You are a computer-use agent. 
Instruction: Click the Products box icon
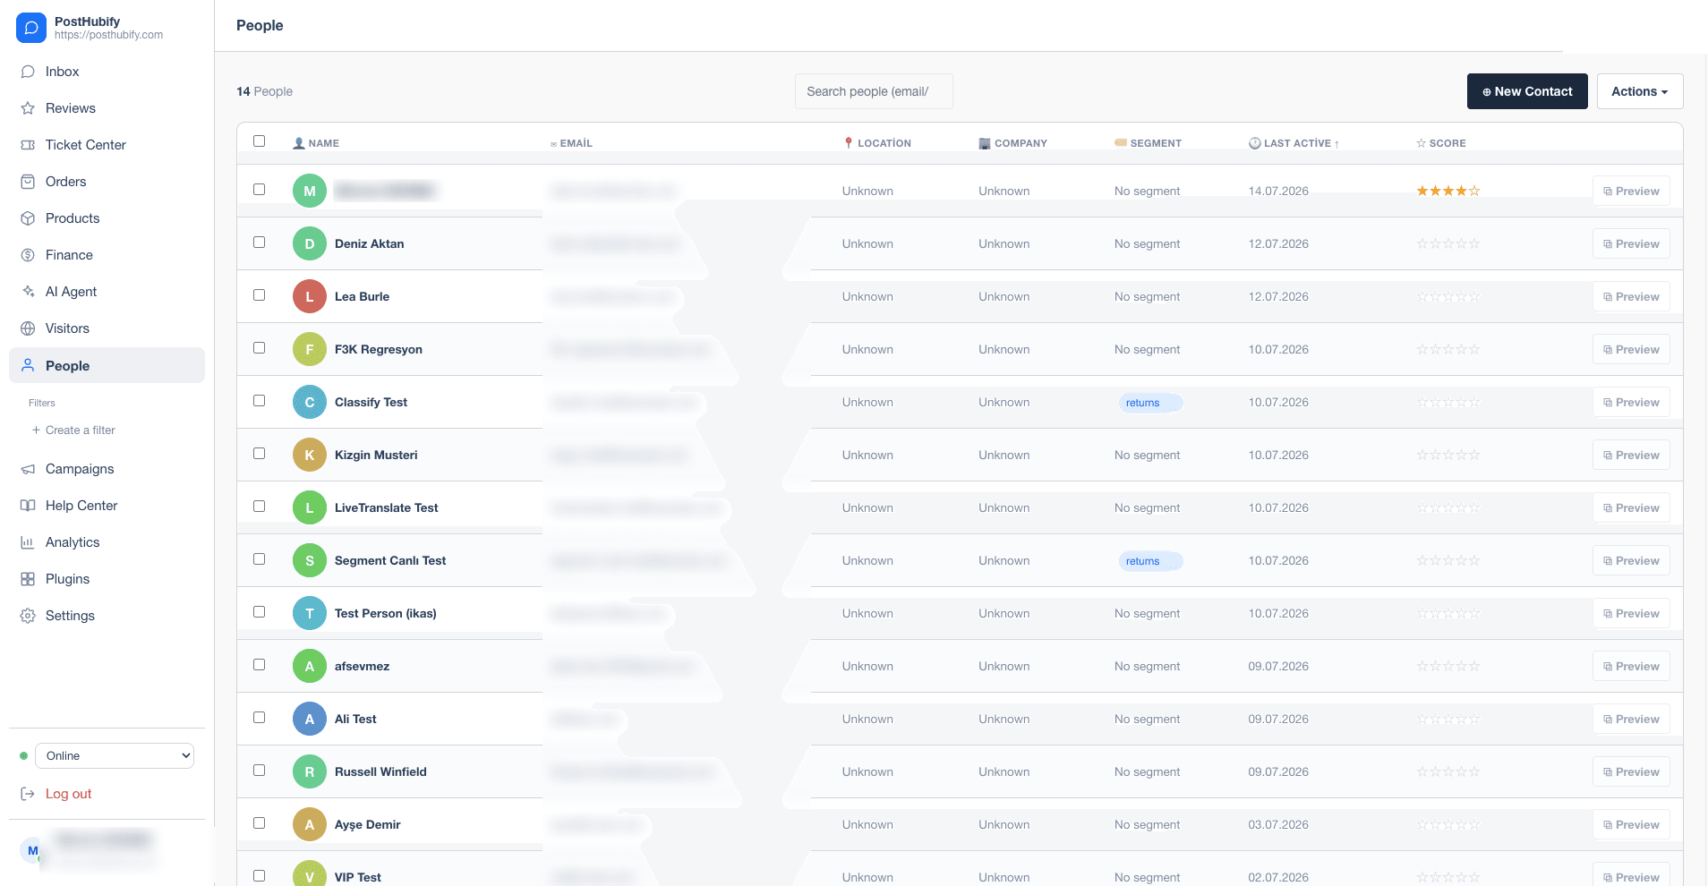[x=28, y=218]
